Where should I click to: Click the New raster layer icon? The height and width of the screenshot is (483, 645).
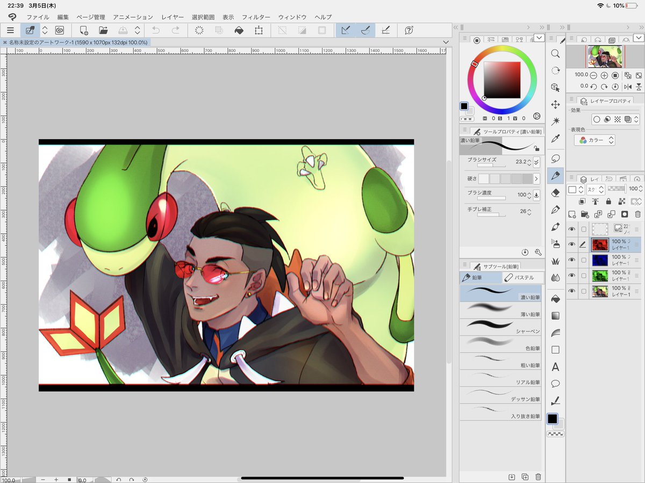(572, 214)
